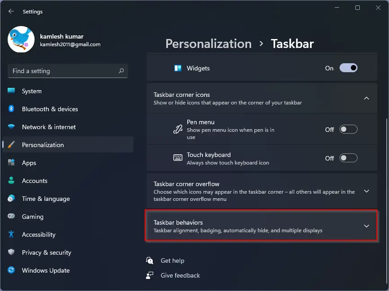Open Windows Update from the sidebar icon

(13, 270)
